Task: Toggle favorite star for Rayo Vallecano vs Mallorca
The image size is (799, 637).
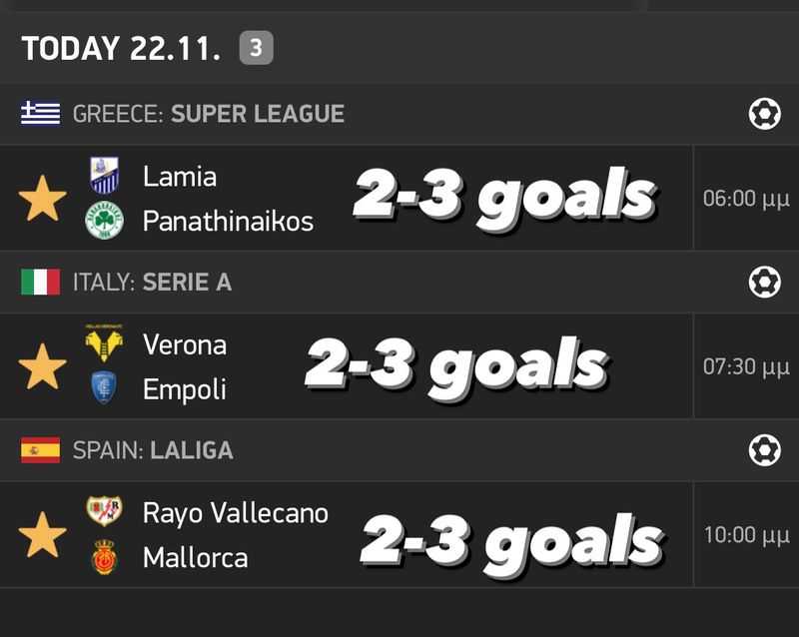Action: point(43,535)
